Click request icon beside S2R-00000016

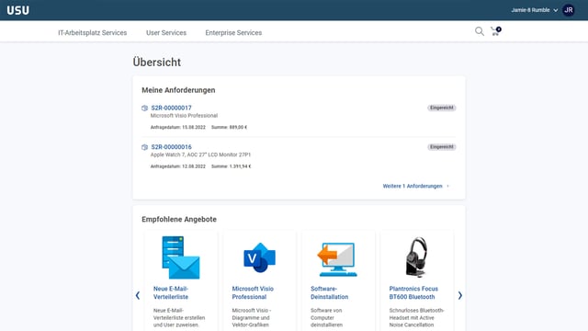click(x=144, y=147)
